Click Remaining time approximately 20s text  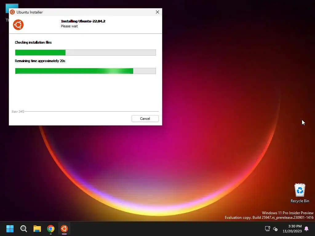coord(40,61)
